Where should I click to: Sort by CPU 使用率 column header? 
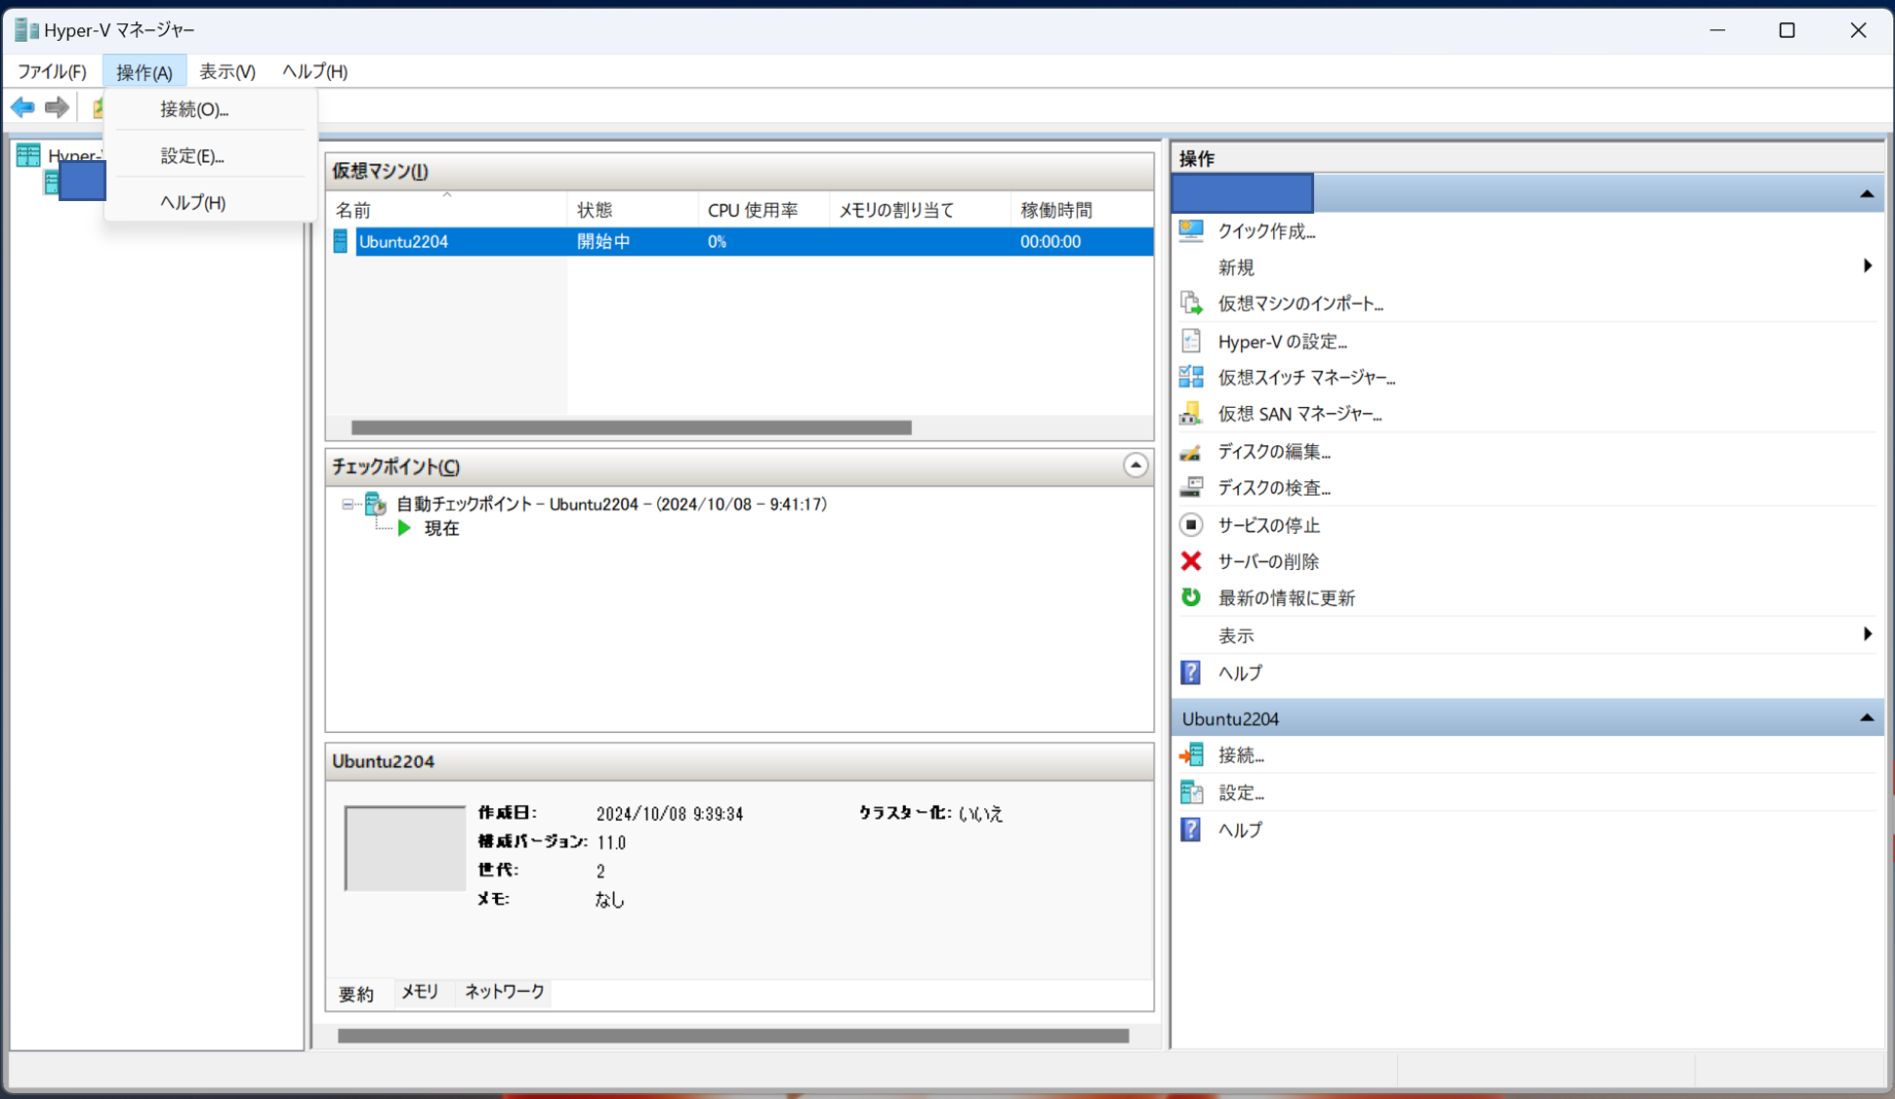tap(763, 210)
